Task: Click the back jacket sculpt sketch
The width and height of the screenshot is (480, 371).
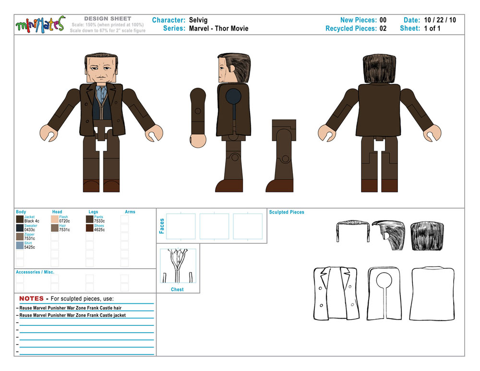Action: pyautogui.click(x=432, y=294)
